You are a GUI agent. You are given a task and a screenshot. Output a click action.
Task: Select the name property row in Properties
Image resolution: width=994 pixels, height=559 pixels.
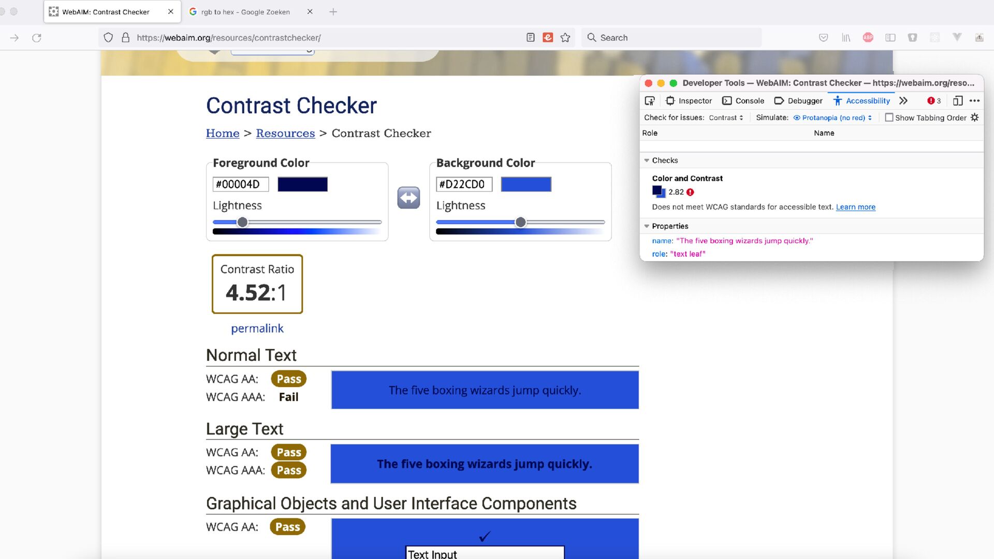811,241
